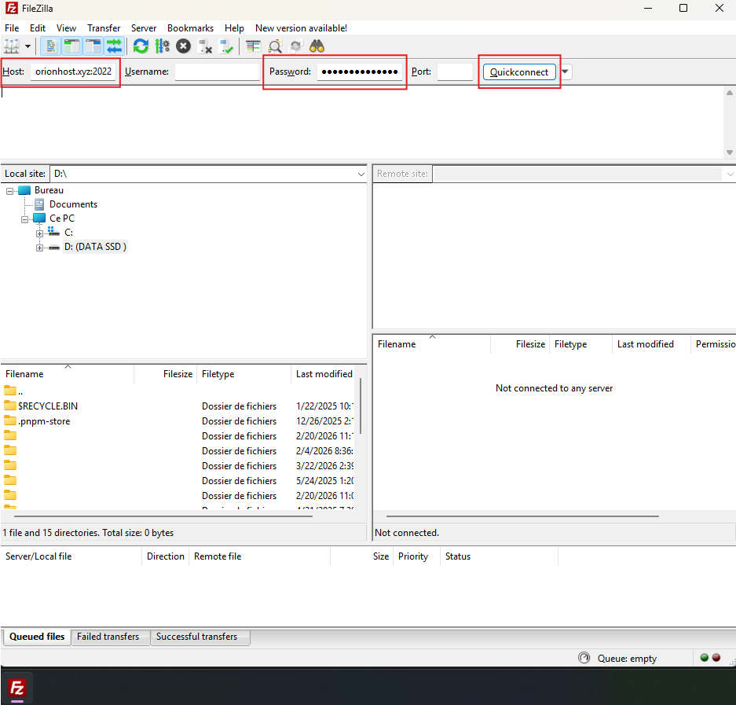The height and width of the screenshot is (705, 736).
Task: Toggle processing of the transfer queue
Action: (x=163, y=46)
